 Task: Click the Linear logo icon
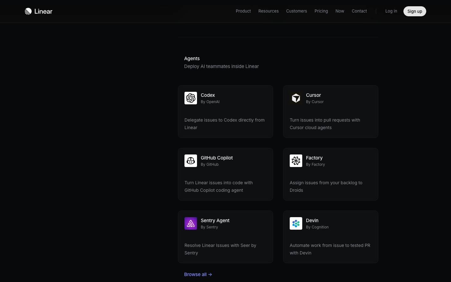(x=28, y=11)
